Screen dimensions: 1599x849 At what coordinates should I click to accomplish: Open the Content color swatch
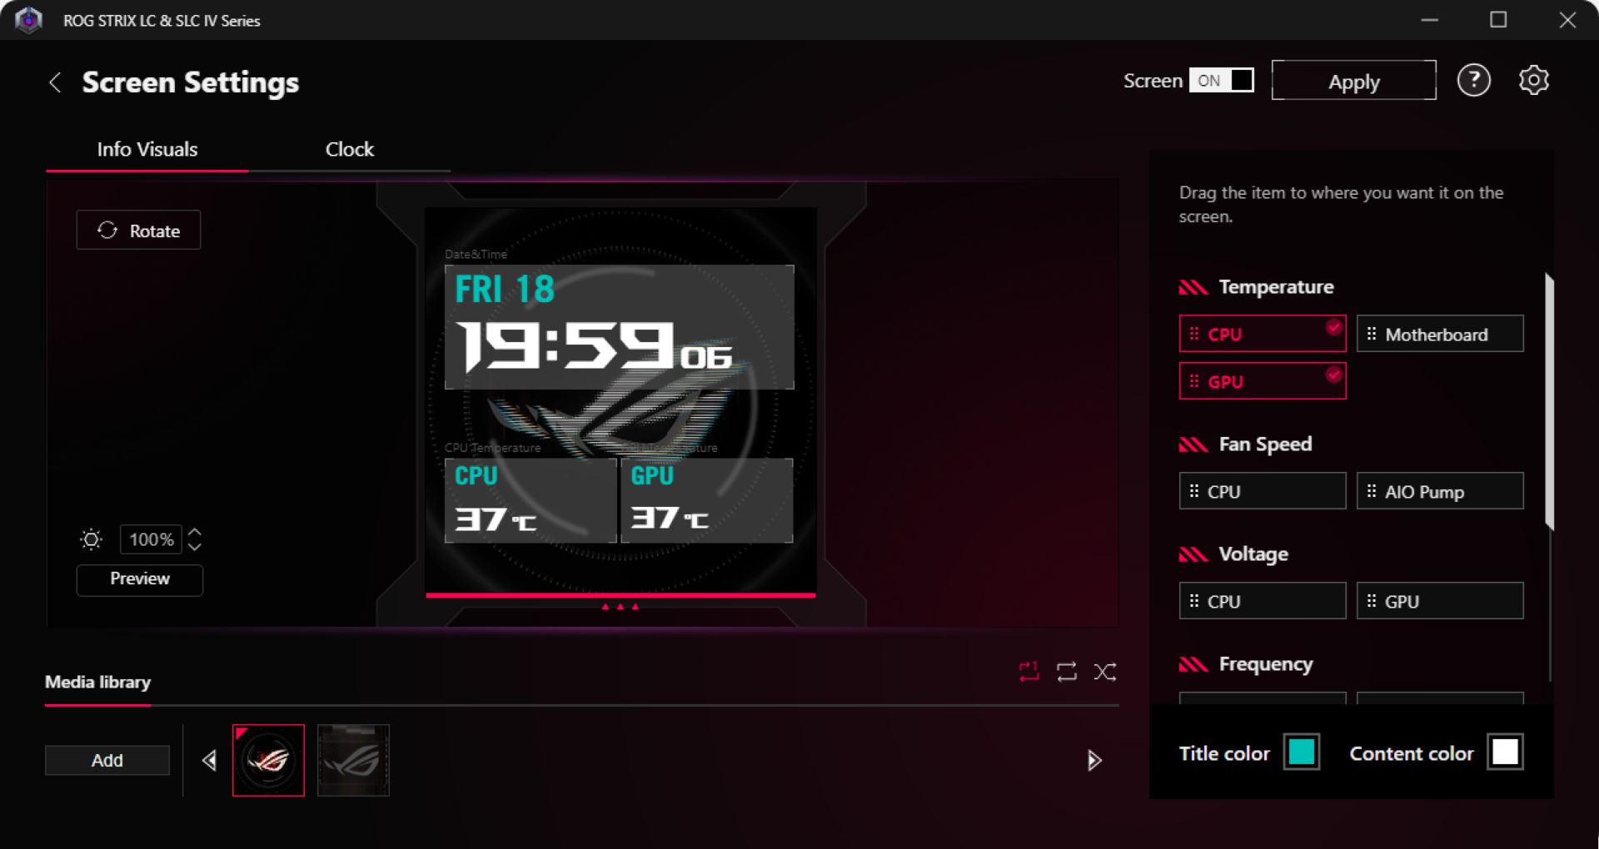click(1505, 752)
